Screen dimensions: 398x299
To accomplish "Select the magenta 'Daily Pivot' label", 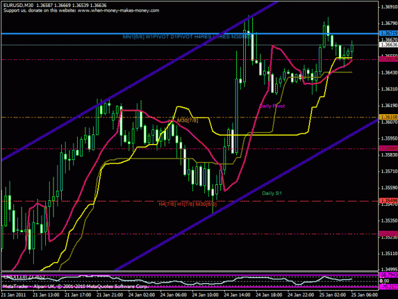I will (x=272, y=106).
